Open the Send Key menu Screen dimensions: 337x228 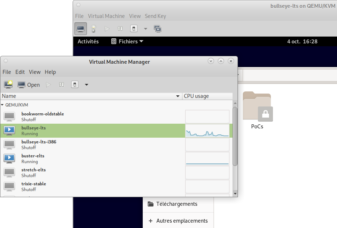pyautogui.click(x=155, y=16)
